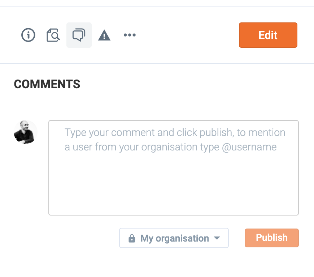The height and width of the screenshot is (277, 314).
Task: Click the '@username' mention hint text
Action: click(249, 148)
